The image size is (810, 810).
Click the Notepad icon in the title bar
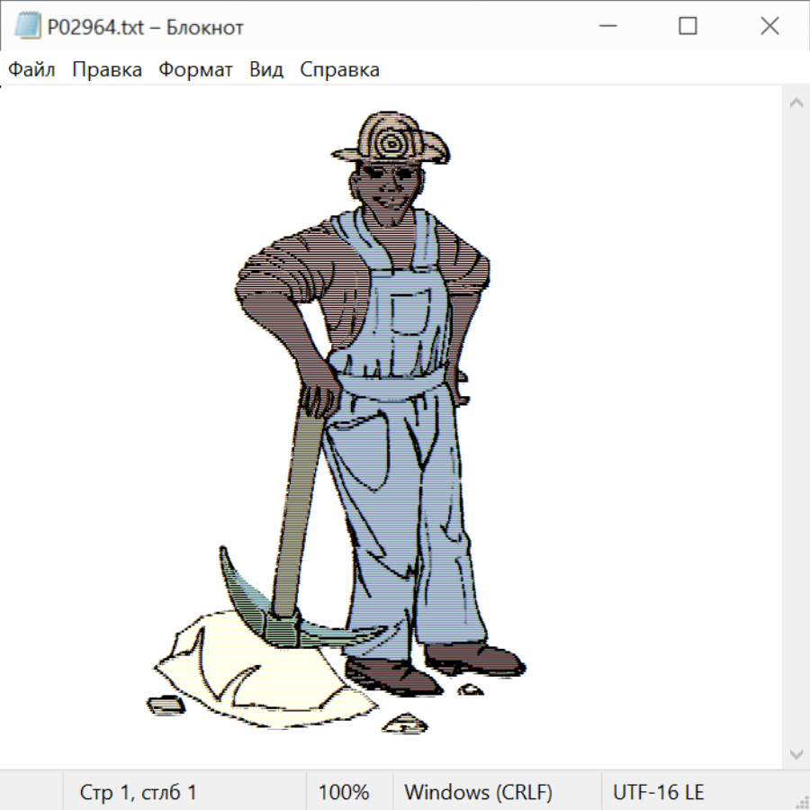tap(28, 27)
